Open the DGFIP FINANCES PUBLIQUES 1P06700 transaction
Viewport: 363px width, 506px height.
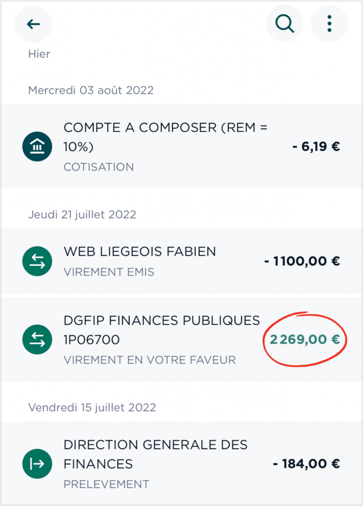161,330
